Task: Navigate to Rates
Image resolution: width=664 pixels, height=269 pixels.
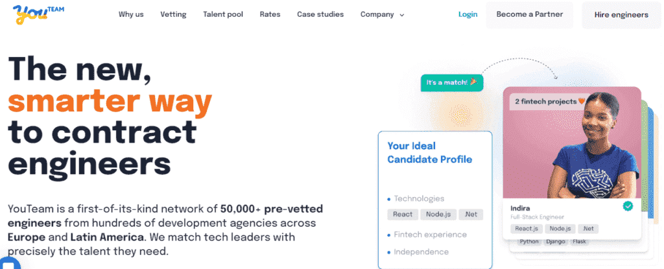Action: coord(270,14)
